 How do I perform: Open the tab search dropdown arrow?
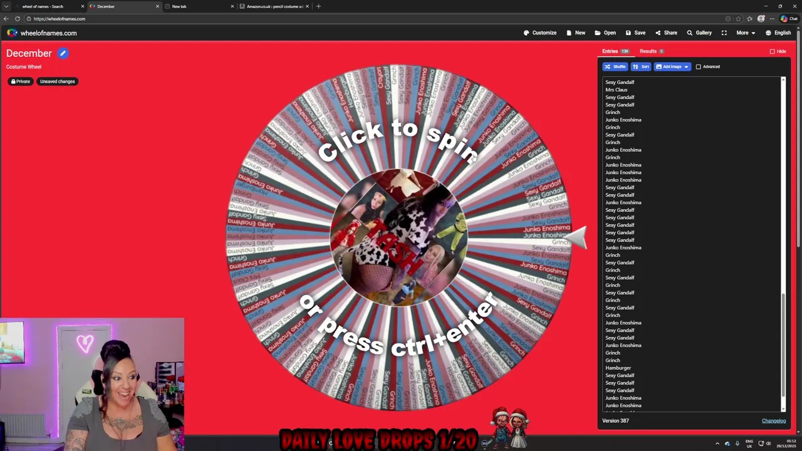pyautogui.click(x=6, y=6)
